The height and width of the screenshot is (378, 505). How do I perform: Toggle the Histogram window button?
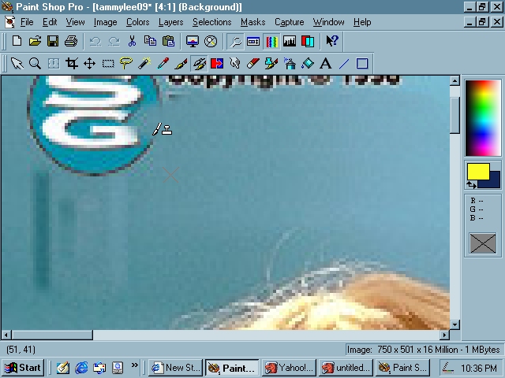click(x=290, y=41)
